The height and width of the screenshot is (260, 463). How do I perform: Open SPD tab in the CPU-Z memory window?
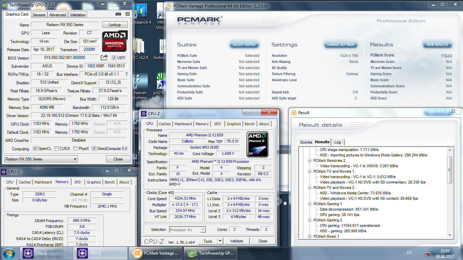click(x=78, y=182)
